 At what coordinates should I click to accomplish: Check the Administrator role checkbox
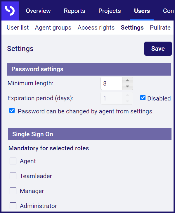[x=13, y=206]
